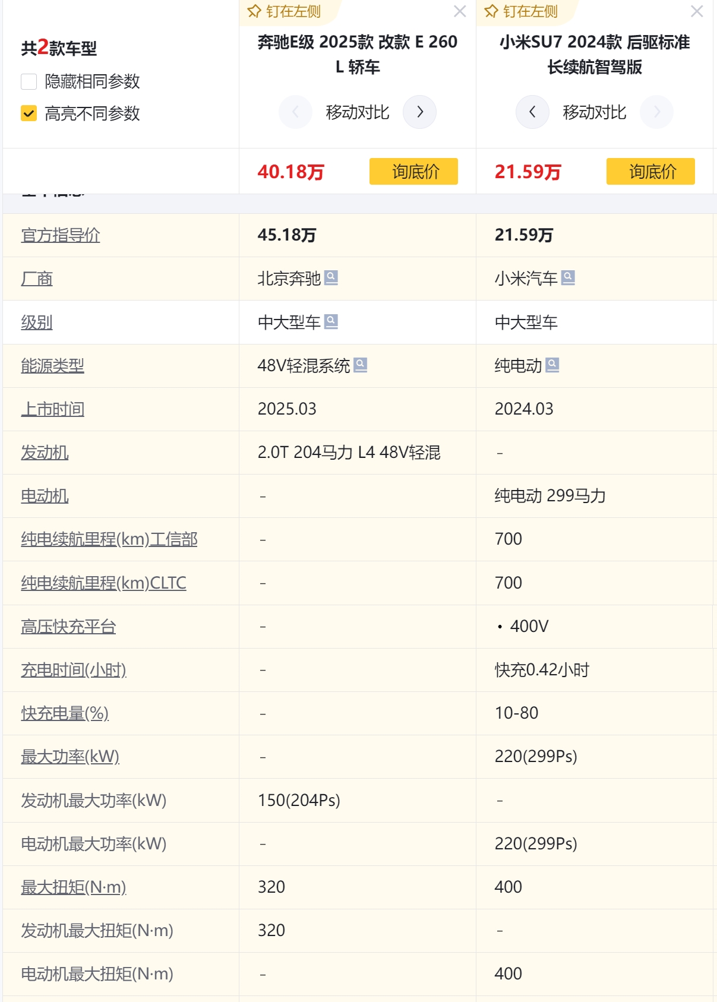Open the 纯电续航里程(km)CLTC link
This screenshot has width=717, height=1002.
click(x=104, y=583)
